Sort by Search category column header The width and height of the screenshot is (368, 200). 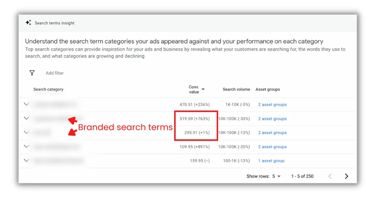[48, 89]
